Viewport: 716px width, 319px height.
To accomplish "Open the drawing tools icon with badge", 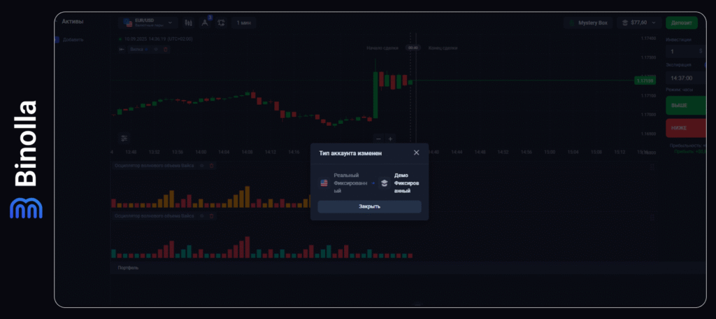I will coord(205,22).
